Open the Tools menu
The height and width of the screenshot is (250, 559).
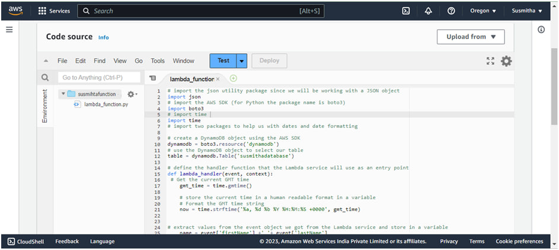coord(158,61)
